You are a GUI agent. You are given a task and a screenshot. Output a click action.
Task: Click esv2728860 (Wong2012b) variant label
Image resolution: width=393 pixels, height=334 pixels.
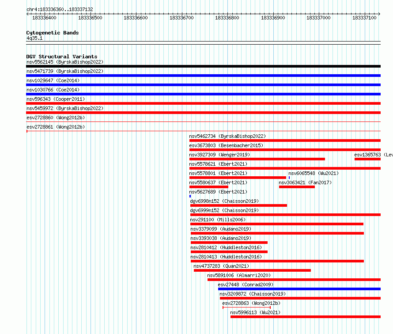point(56,118)
